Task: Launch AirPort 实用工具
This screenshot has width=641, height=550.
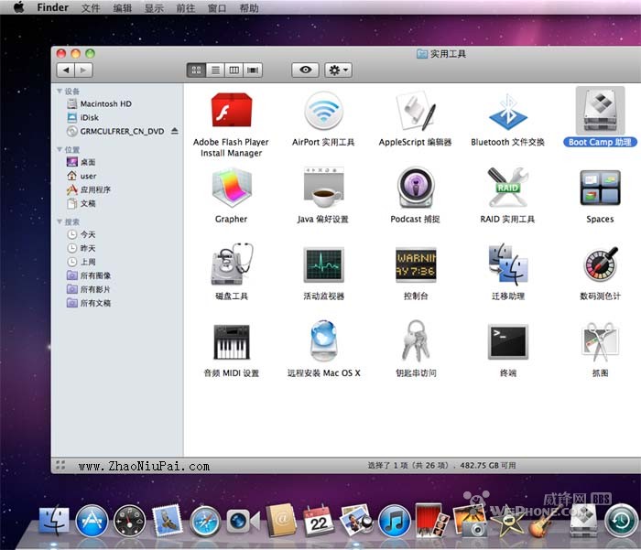Action: (323, 112)
